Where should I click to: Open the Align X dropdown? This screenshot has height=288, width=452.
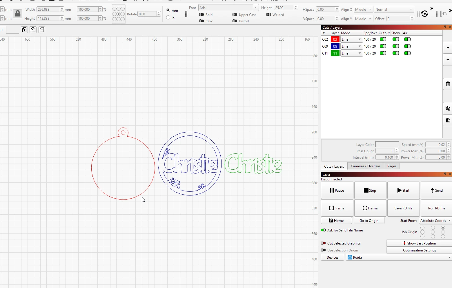(363, 10)
